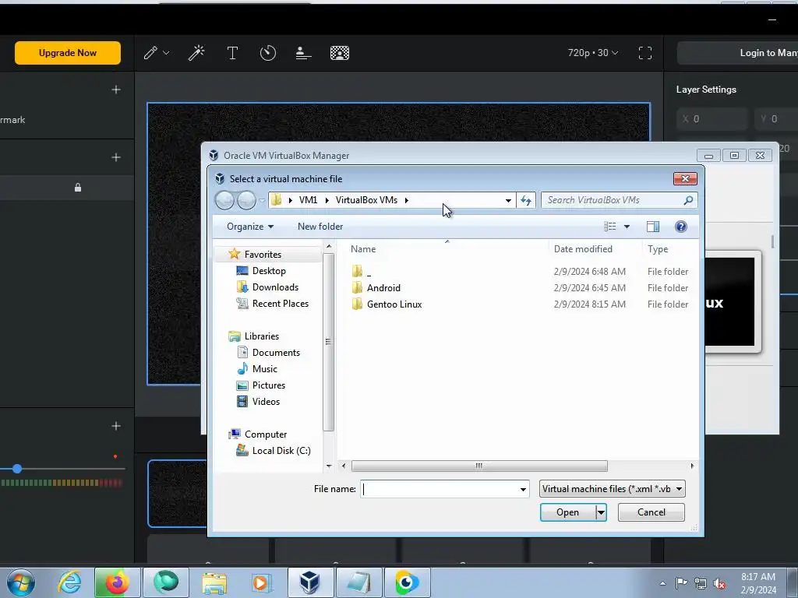Click the horizontal scrollbar in file list
This screenshot has height=598, width=798.
pos(479,466)
